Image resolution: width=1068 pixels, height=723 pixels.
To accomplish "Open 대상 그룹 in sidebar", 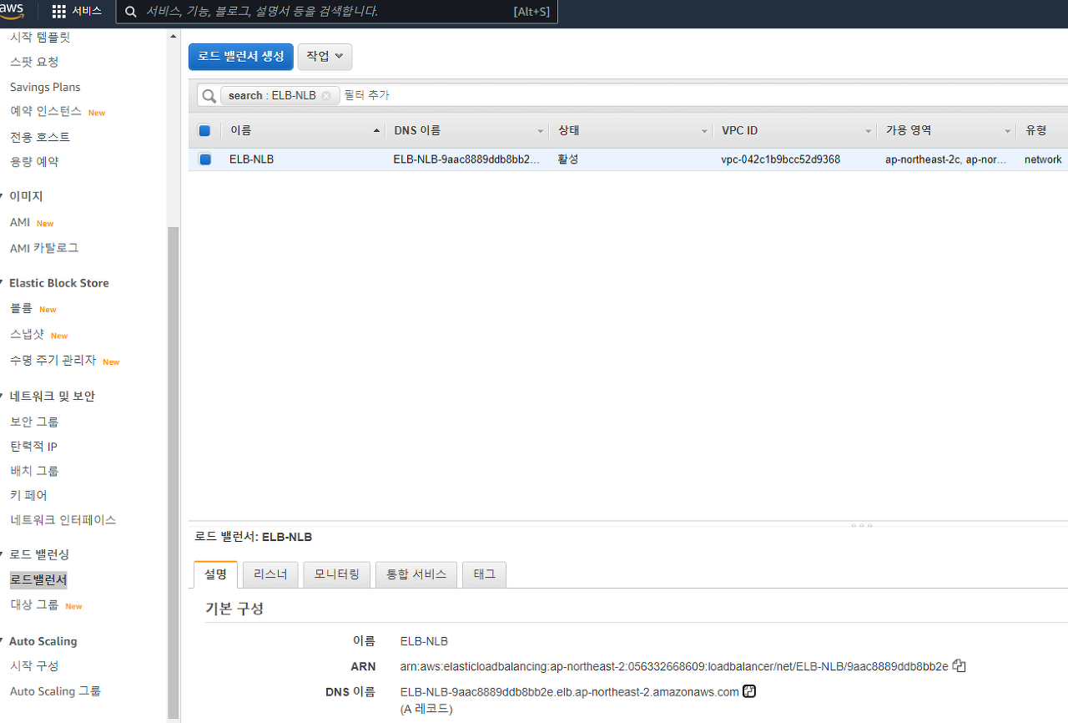I will (x=34, y=605).
